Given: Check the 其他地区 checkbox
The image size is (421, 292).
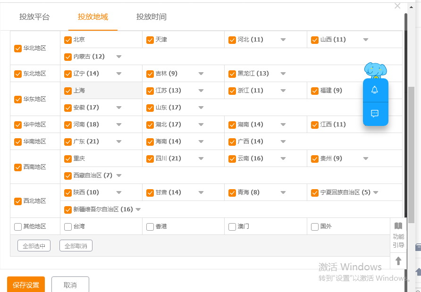Looking at the screenshot, I should pyautogui.click(x=18, y=227).
